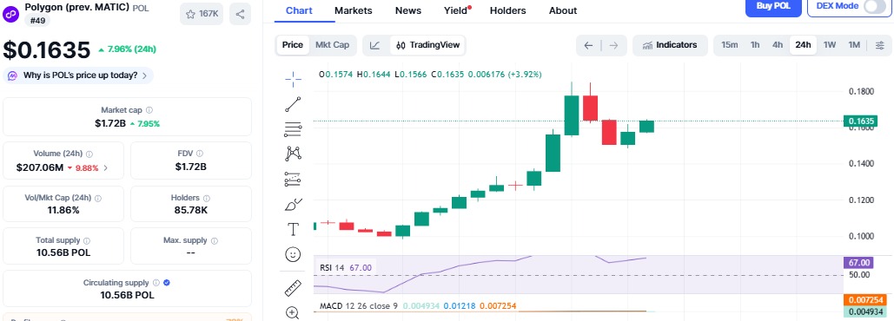Open the Chart tab
Viewport: 894px width, 321px height.
click(x=299, y=10)
